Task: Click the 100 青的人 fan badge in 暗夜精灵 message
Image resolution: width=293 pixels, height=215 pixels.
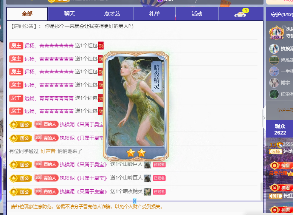Action: [x=46, y=192]
